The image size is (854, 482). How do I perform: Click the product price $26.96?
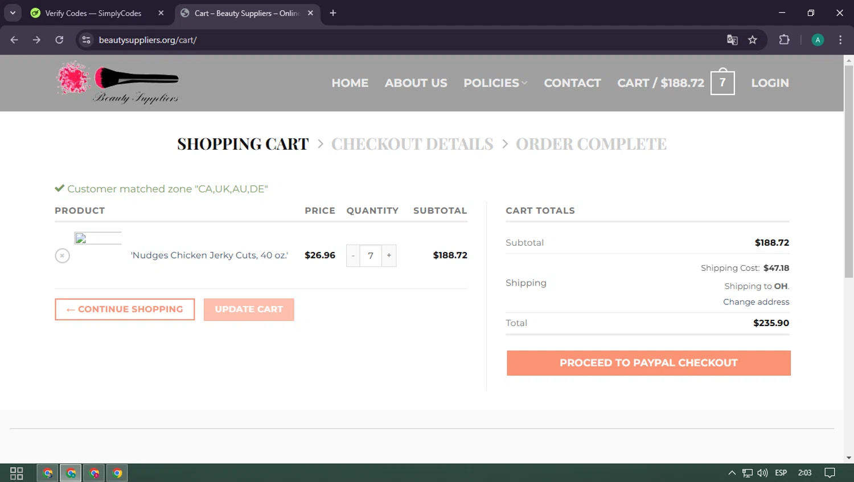pos(320,256)
